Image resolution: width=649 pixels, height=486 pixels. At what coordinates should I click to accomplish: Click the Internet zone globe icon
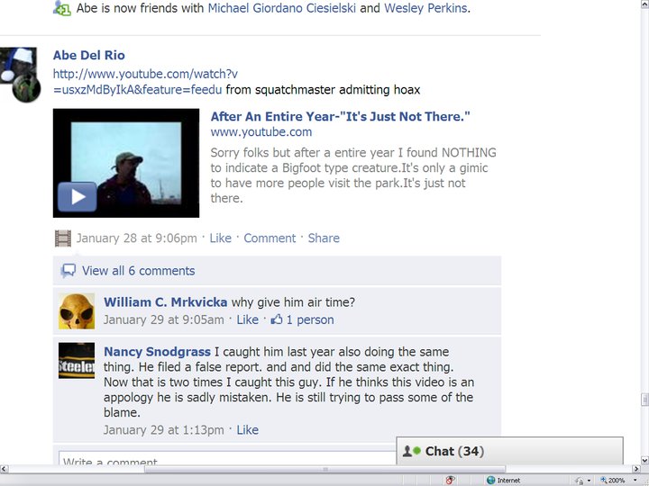point(491,480)
